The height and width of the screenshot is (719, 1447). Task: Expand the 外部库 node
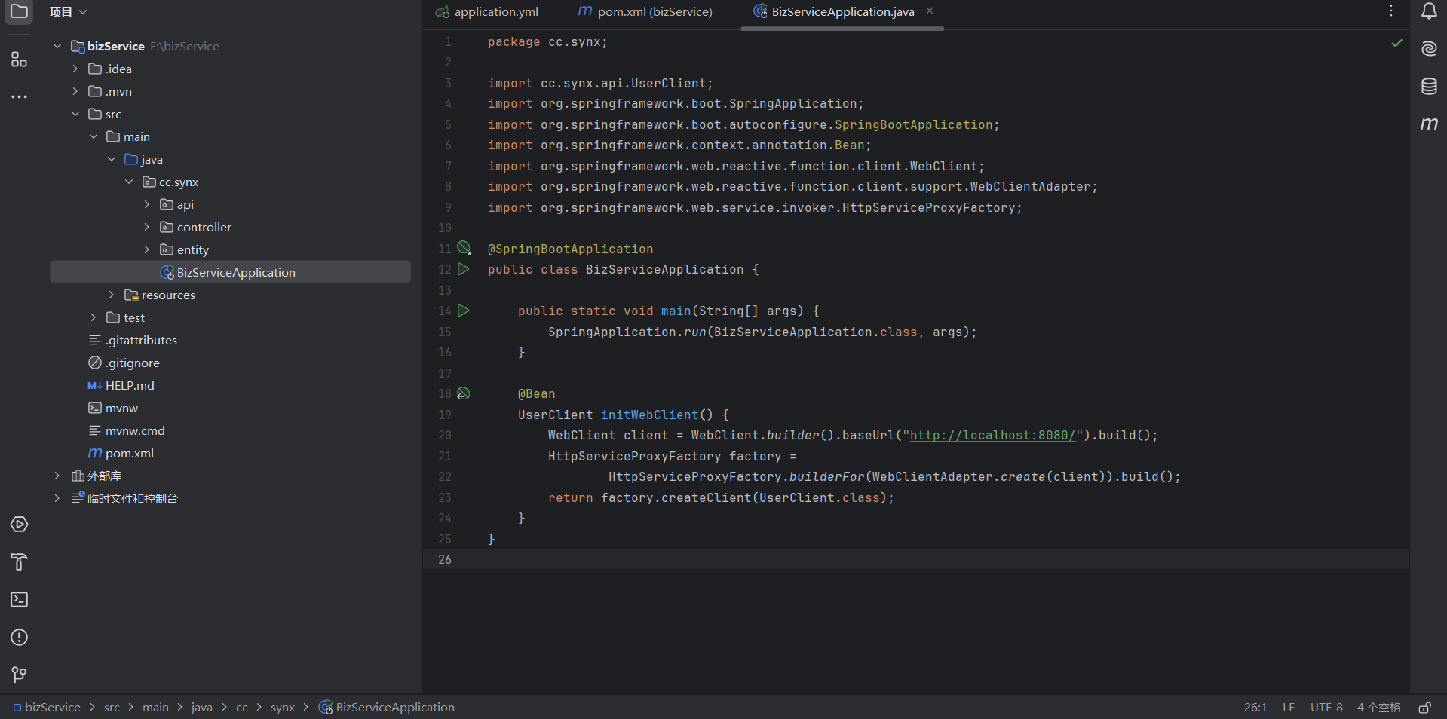click(57, 476)
